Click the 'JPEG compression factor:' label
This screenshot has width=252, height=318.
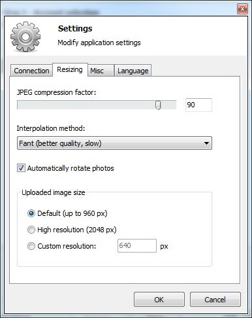(x=56, y=92)
